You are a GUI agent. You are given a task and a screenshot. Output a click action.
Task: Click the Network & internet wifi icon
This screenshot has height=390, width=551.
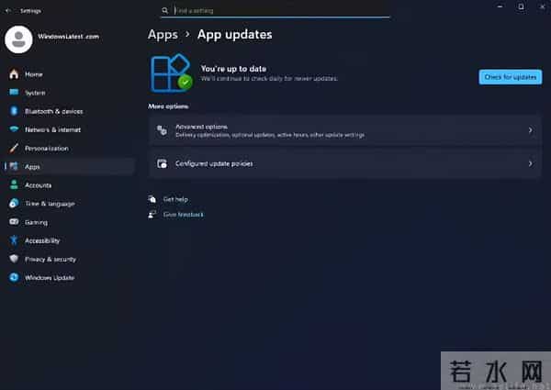coord(14,129)
